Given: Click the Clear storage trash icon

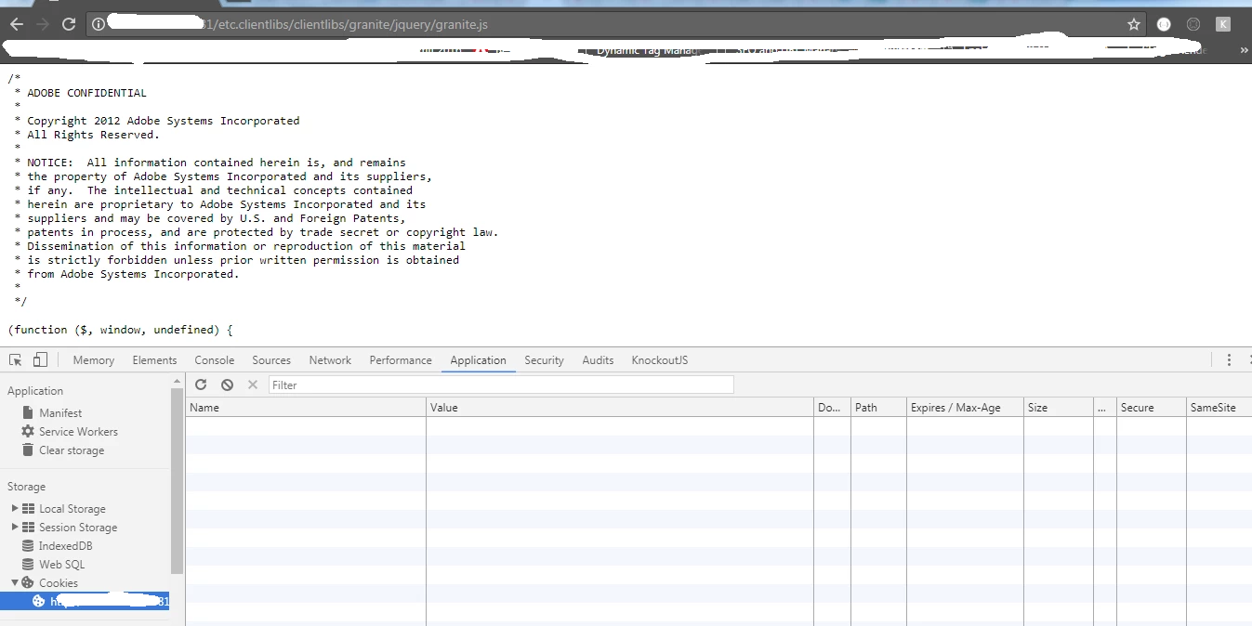Looking at the screenshot, I should point(28,450).
